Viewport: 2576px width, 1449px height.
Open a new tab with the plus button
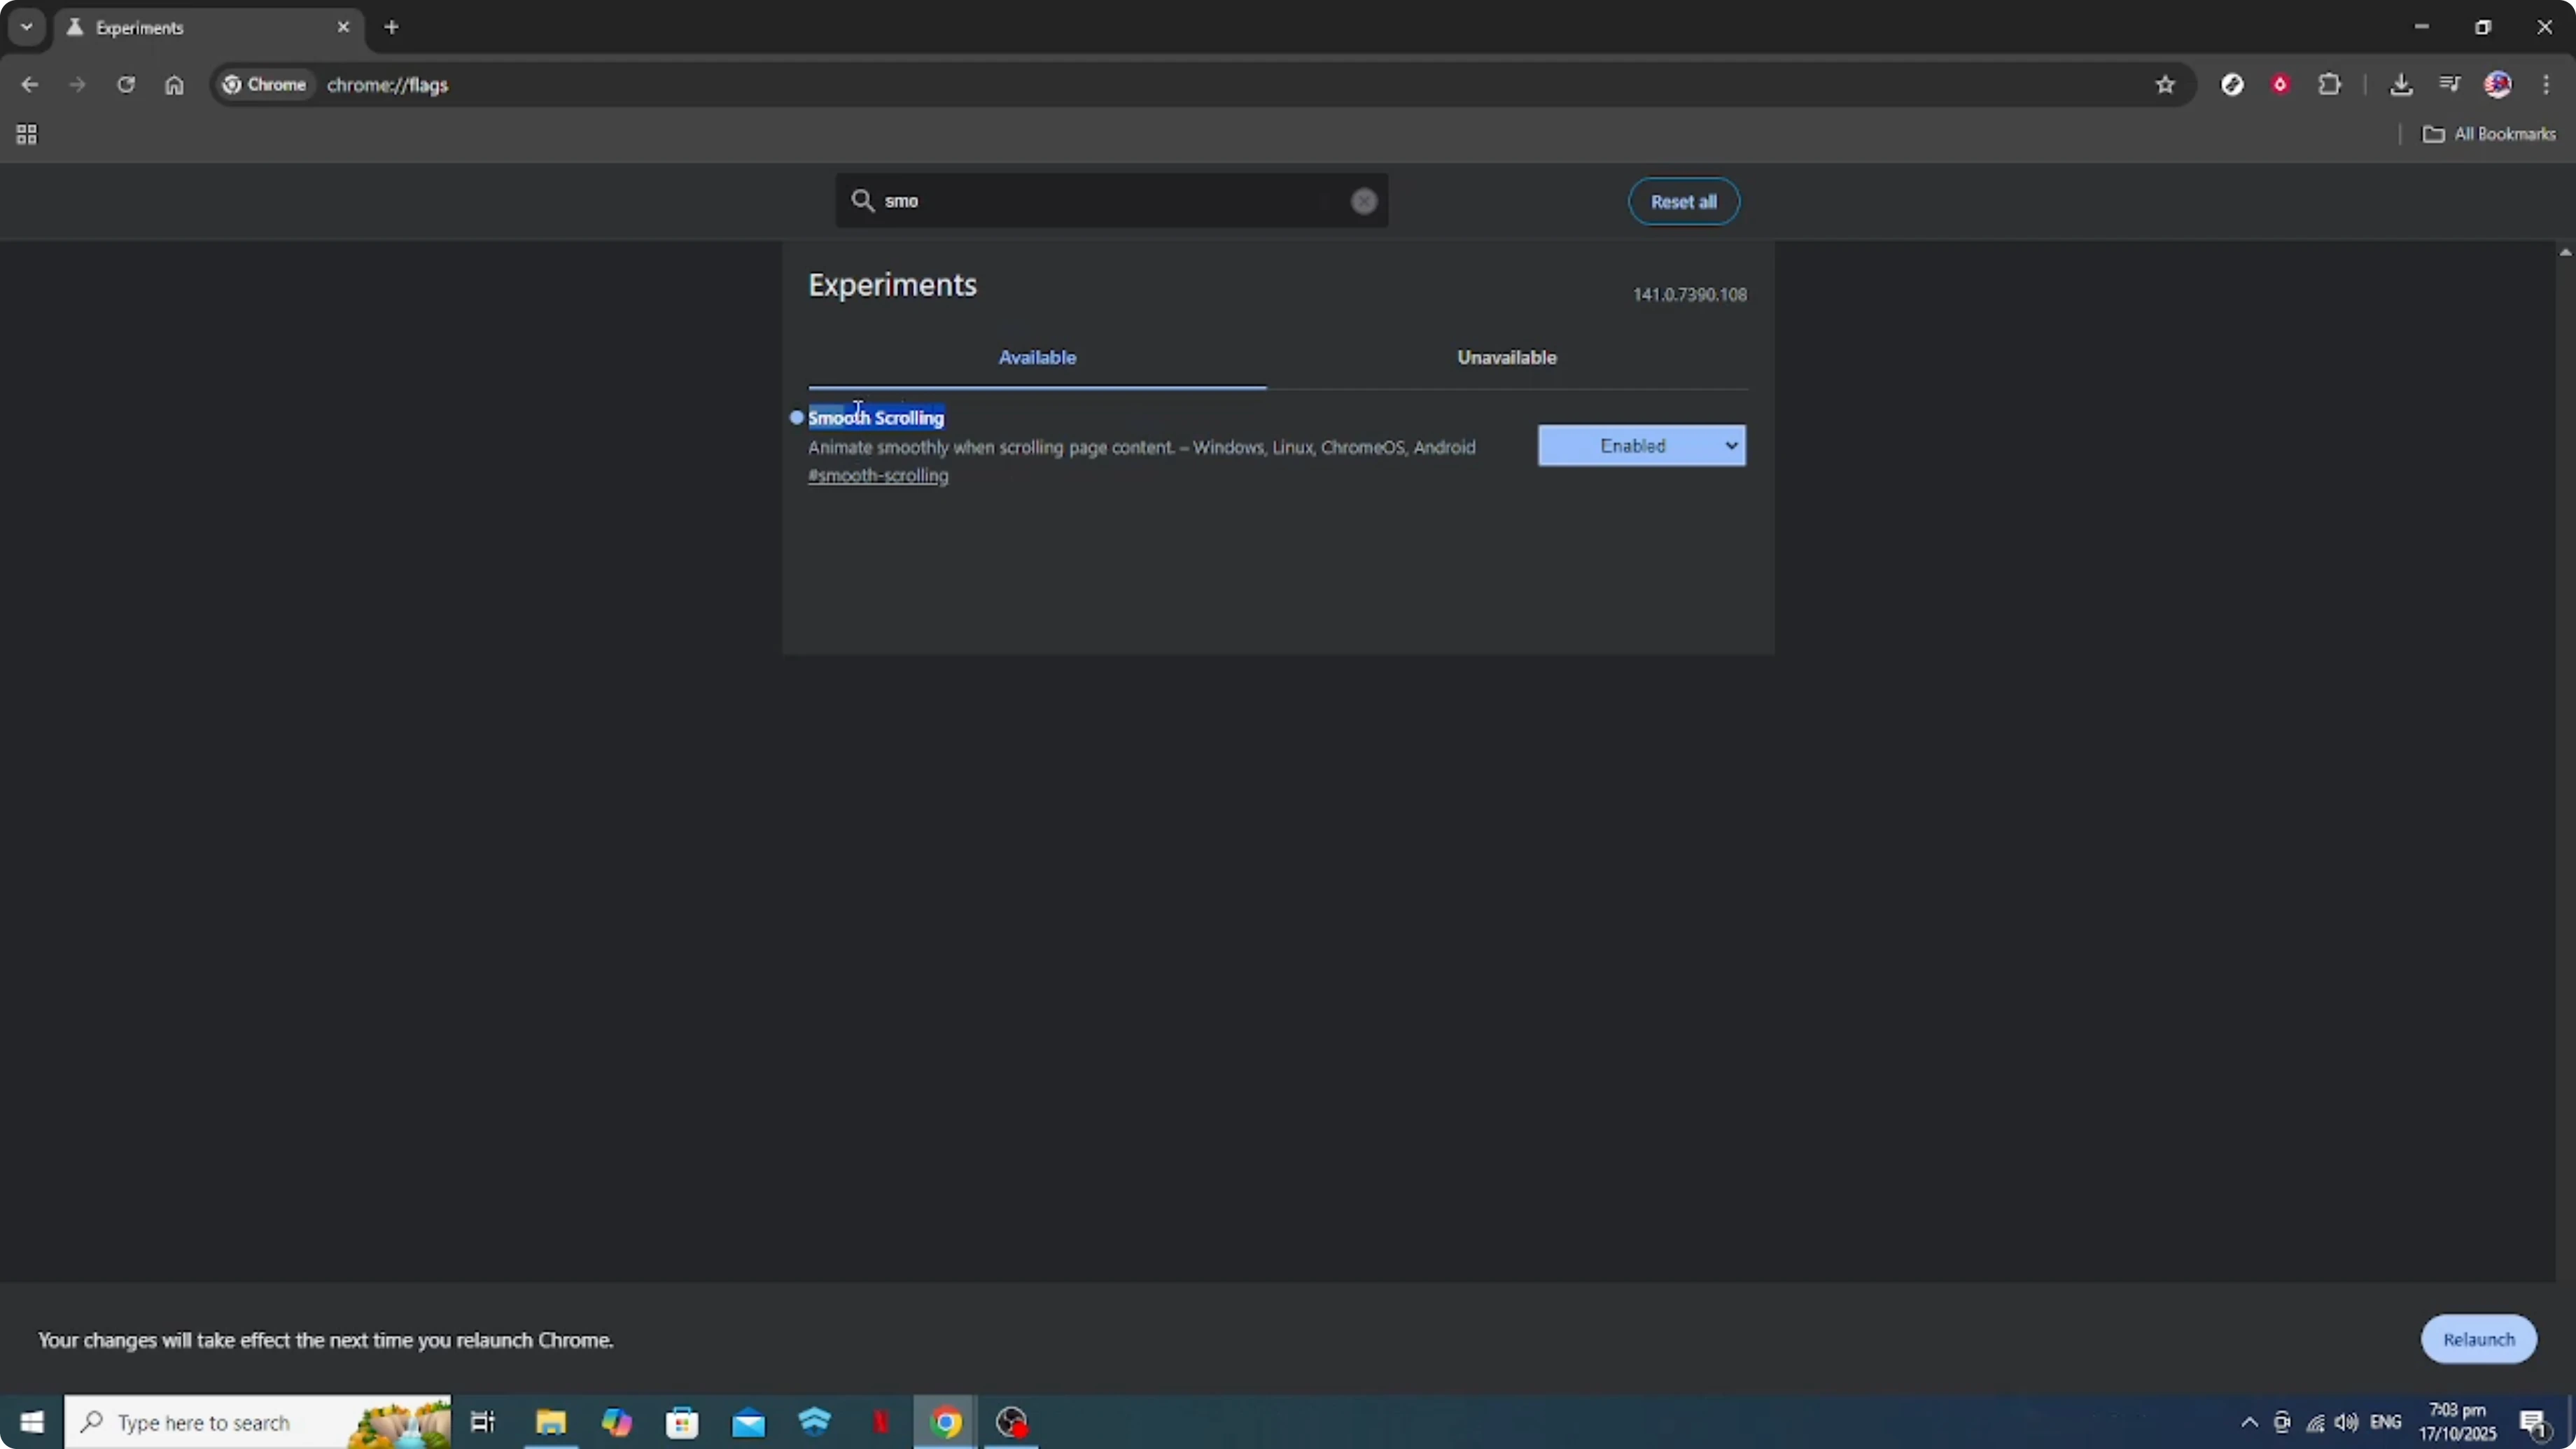391,27
